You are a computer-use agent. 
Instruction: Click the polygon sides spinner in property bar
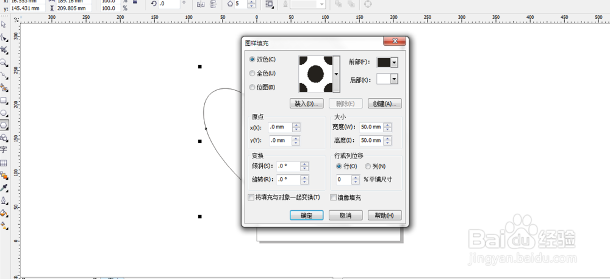(x=252, y=4)
